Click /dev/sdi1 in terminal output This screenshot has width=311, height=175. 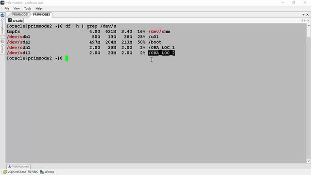[18, 53]
